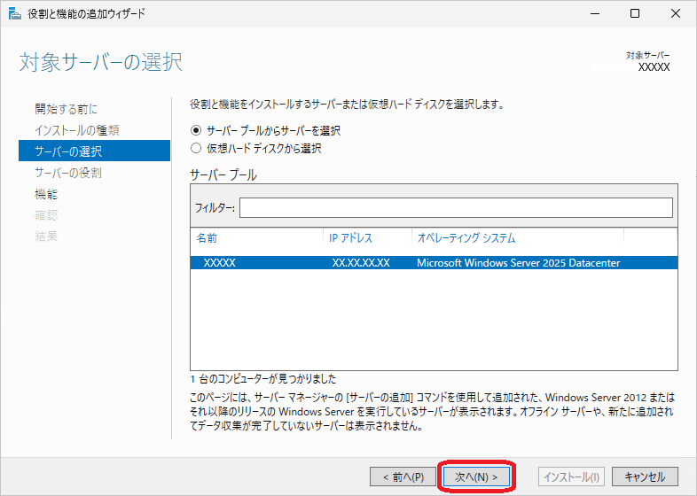The height and width of the screenshot is (496, 697).
Task: Select サーバー プールからサーバーを選択 radio button
Action: point(196,130)
